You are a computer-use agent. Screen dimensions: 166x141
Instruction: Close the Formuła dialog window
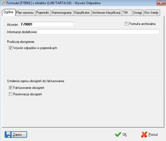[x=161, y=3]
